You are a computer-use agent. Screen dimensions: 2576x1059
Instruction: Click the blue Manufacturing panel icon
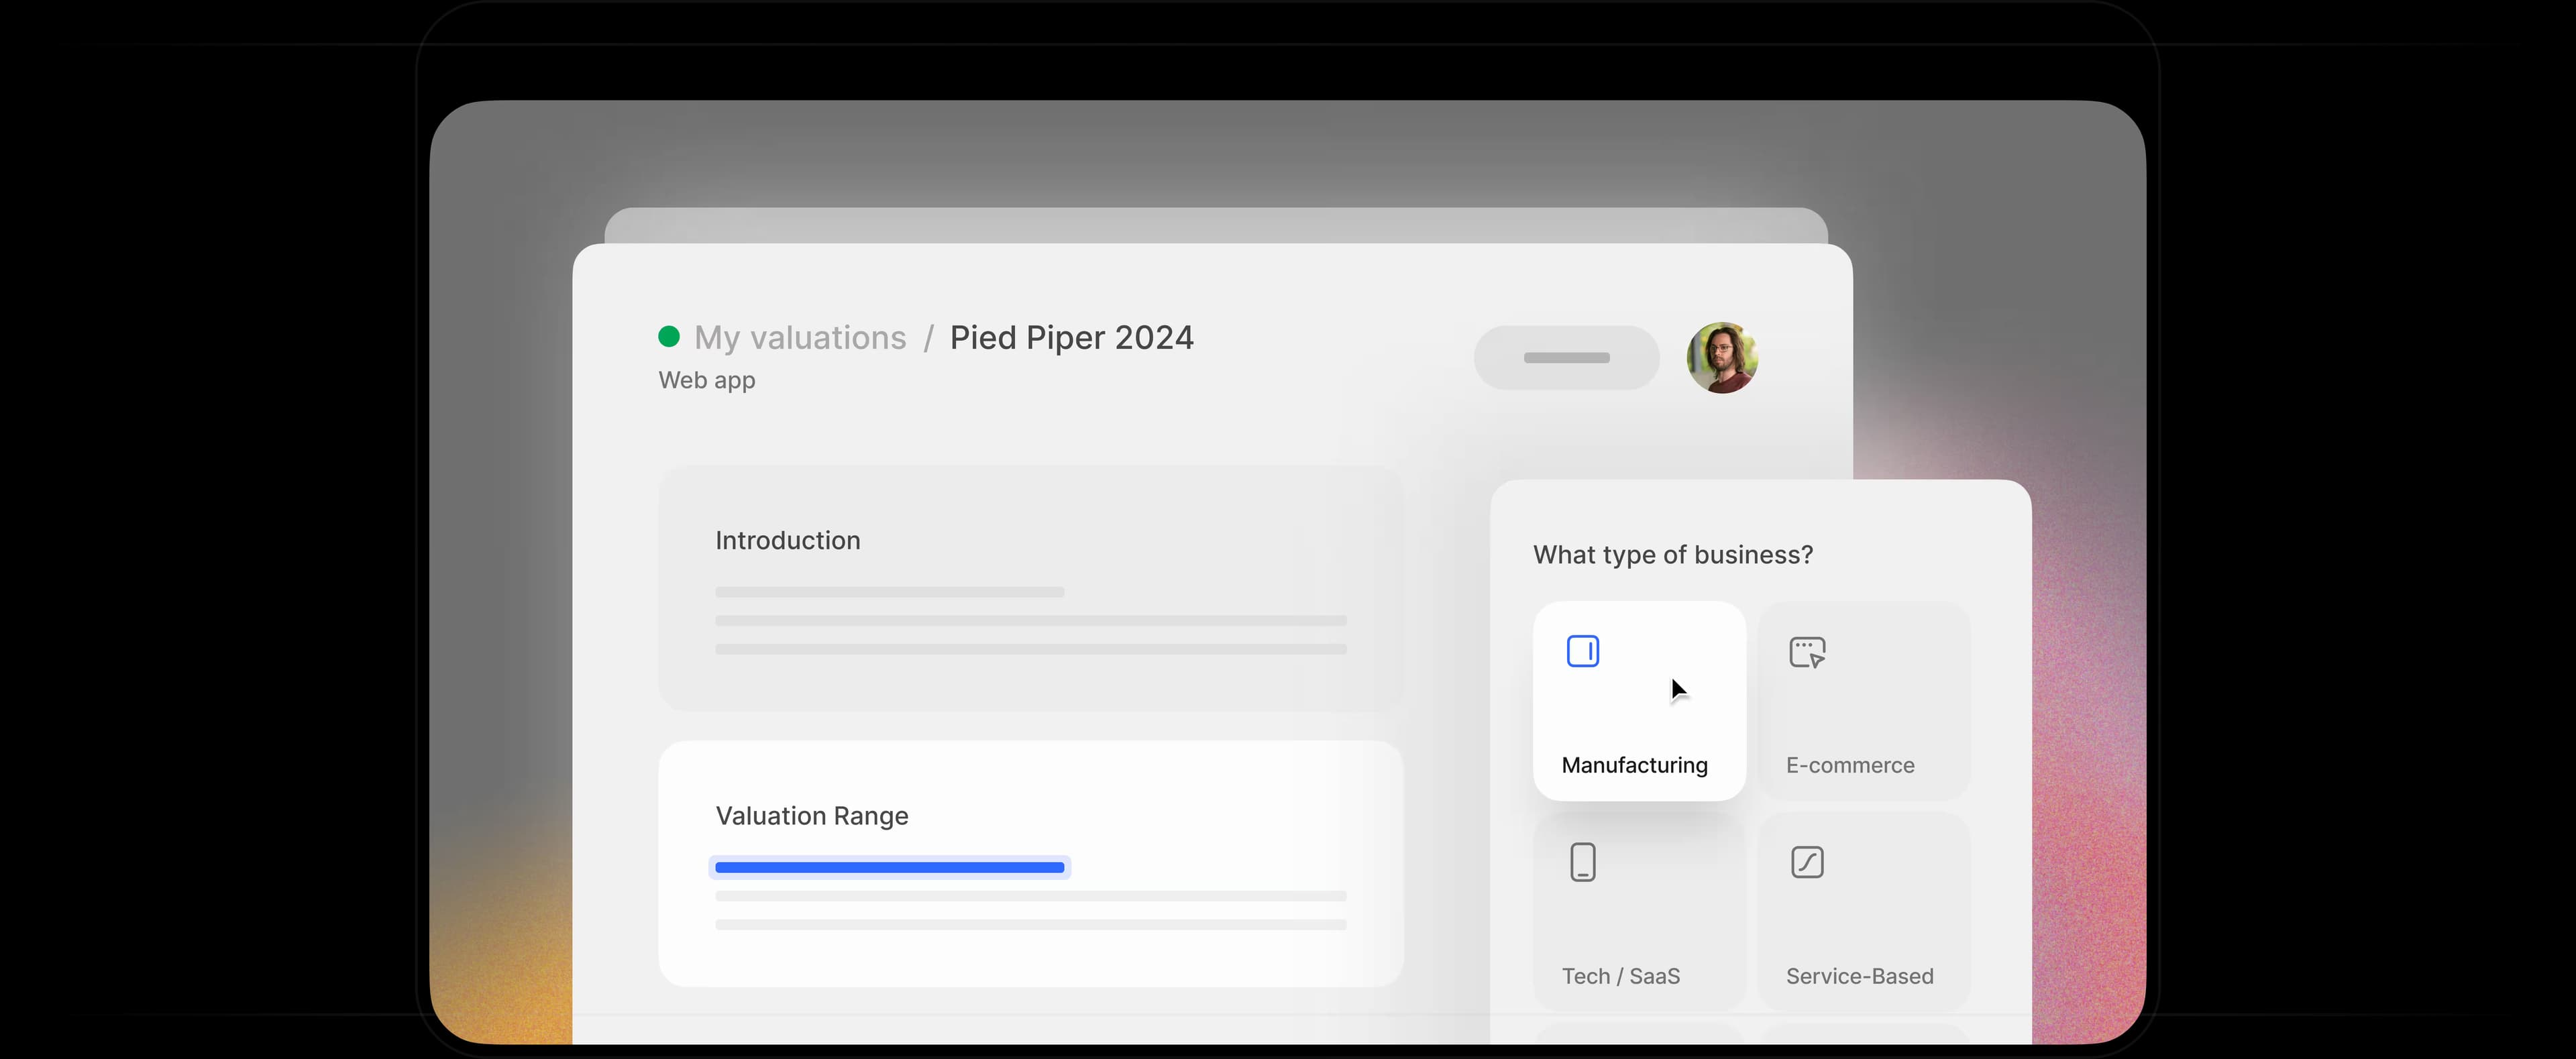[1583, 651]
